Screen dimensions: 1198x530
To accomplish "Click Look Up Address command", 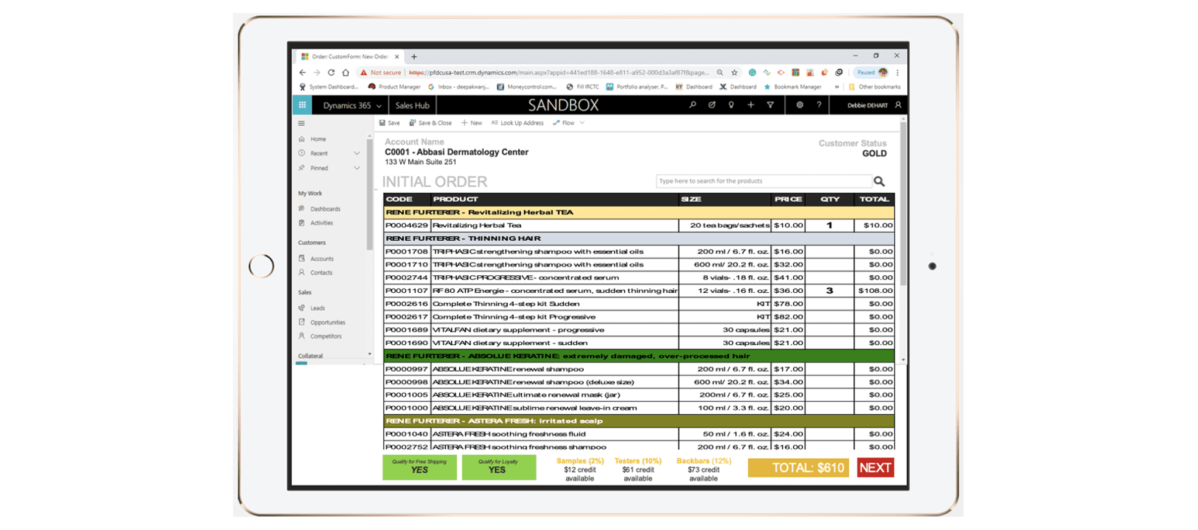I will [518, 123].
